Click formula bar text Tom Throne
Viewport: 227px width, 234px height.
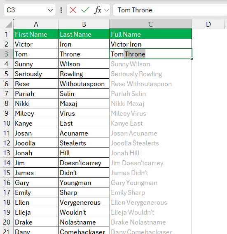click(x=135, y=10)
